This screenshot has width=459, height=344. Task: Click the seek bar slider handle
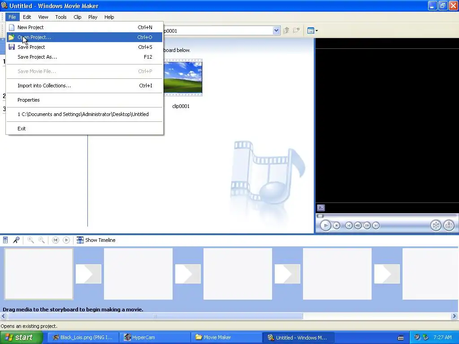coord(320,216)
